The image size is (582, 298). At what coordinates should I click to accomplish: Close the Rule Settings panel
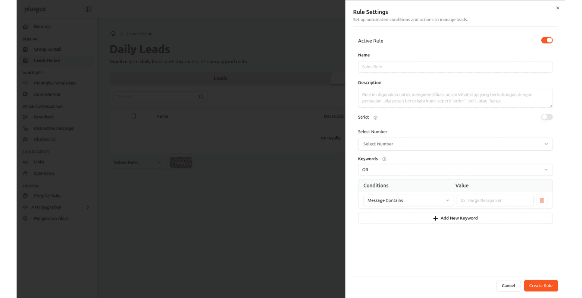coord(557,8)
